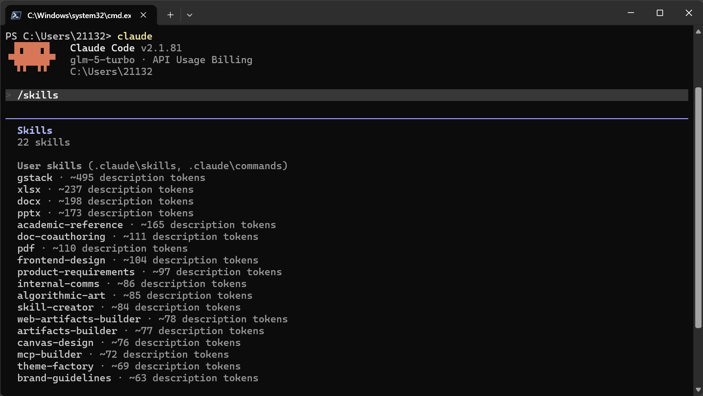Select the brand-guidelines skill row

click(138, 378)
